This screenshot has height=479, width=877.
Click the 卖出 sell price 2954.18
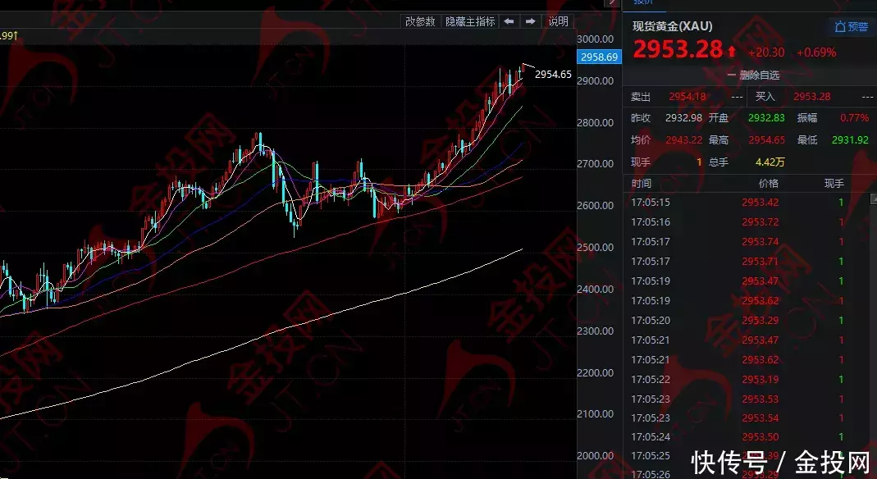pyautogui.click(x=687, y=97)
